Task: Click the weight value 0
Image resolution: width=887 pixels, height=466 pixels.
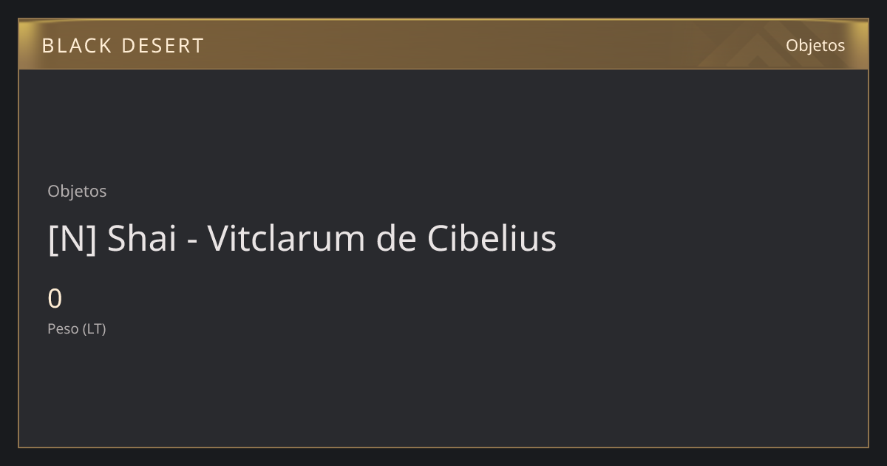Action: click(x=55, y=299)
